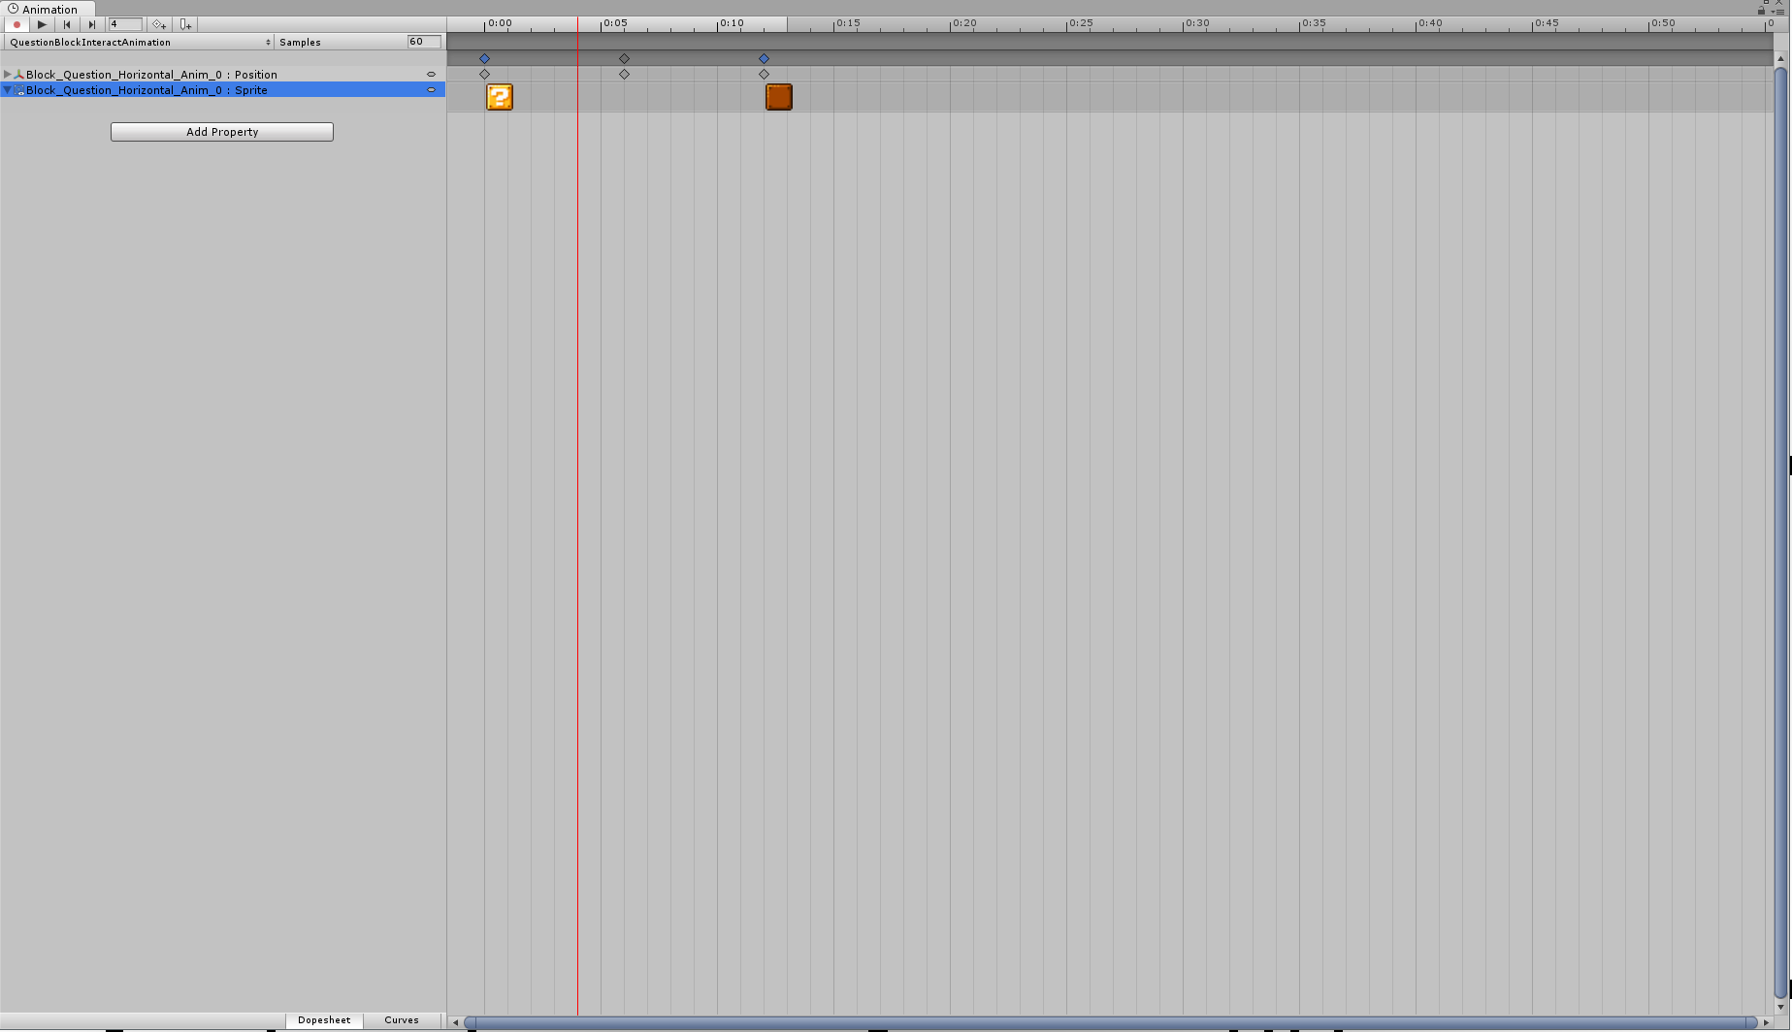Viewport: 1792px width, 1032px height.
Task: Select the Position keyframe near 0:06
Action: click(624, 74)
